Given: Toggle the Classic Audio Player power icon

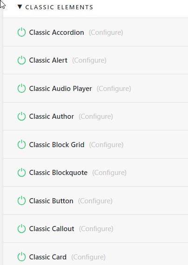Looking at the screenshot, I should pyautogui.click(x=21, y=88).
